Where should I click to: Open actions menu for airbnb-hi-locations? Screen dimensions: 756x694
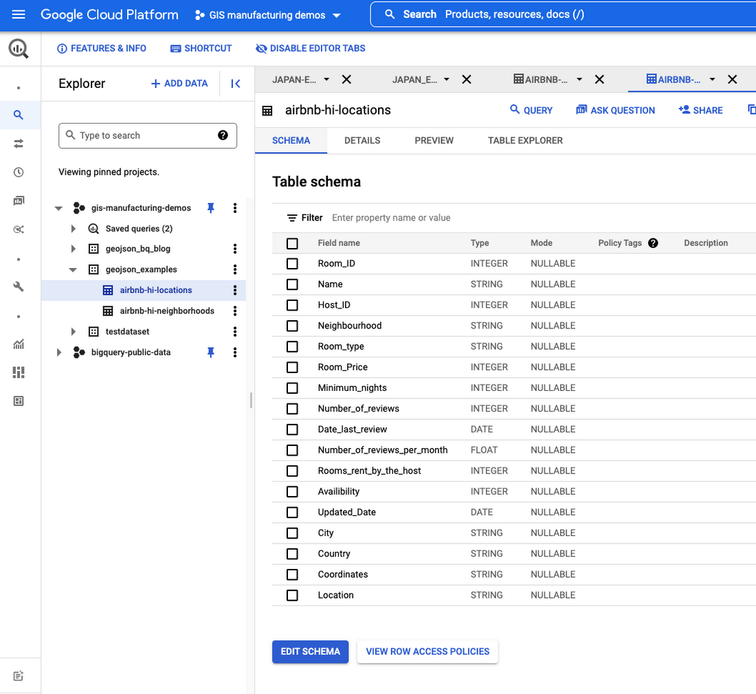[235, 290]
